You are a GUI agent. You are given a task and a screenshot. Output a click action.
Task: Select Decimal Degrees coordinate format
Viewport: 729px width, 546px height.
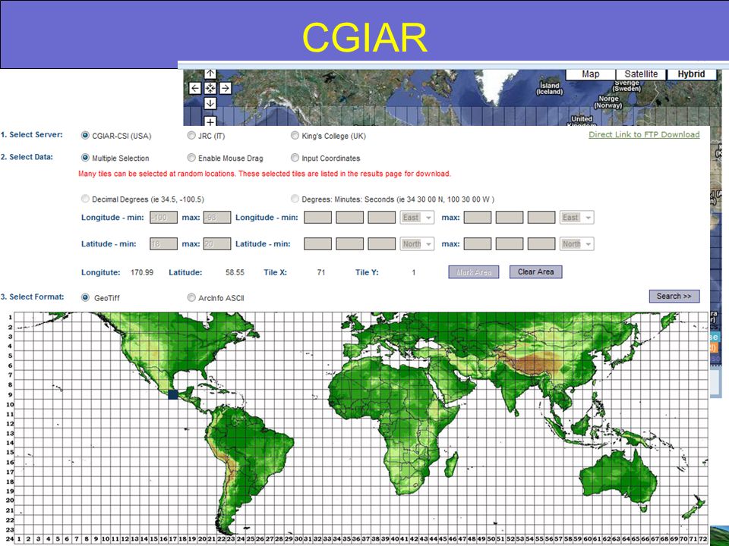coord(85,199)
